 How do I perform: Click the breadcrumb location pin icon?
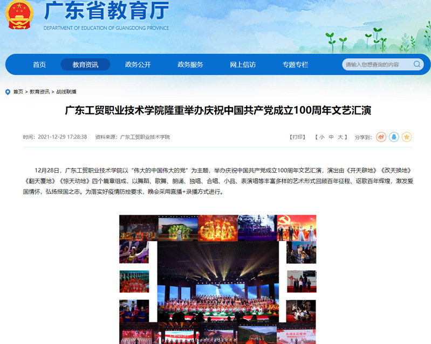tap(8, 92)
